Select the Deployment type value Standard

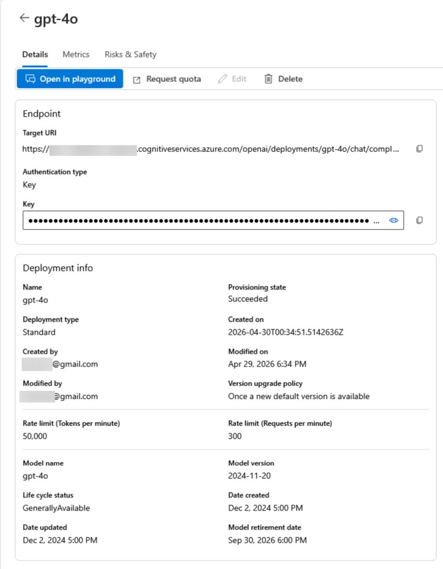coord(39,332)
